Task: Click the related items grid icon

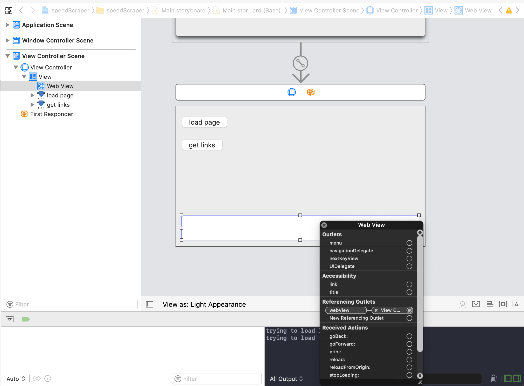Action: [9, 10]
